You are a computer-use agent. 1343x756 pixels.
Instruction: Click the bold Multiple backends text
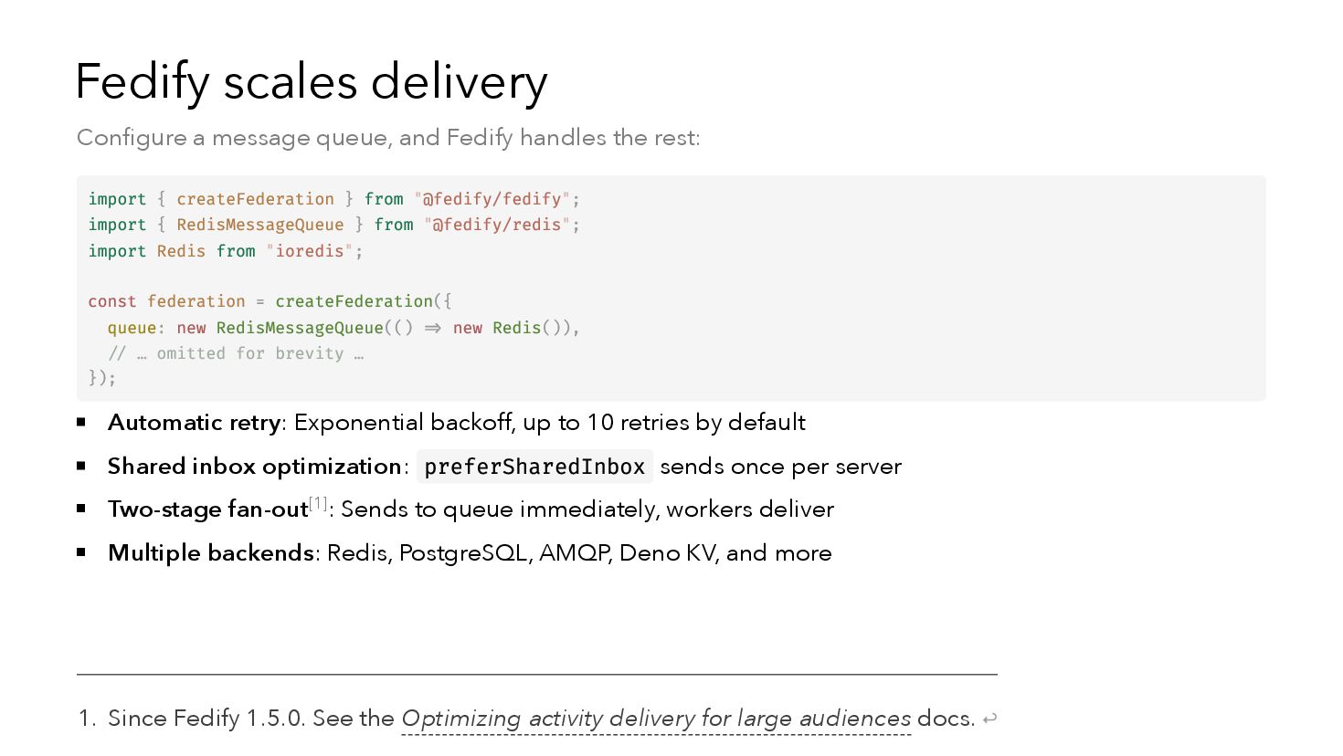pos(211,553)
